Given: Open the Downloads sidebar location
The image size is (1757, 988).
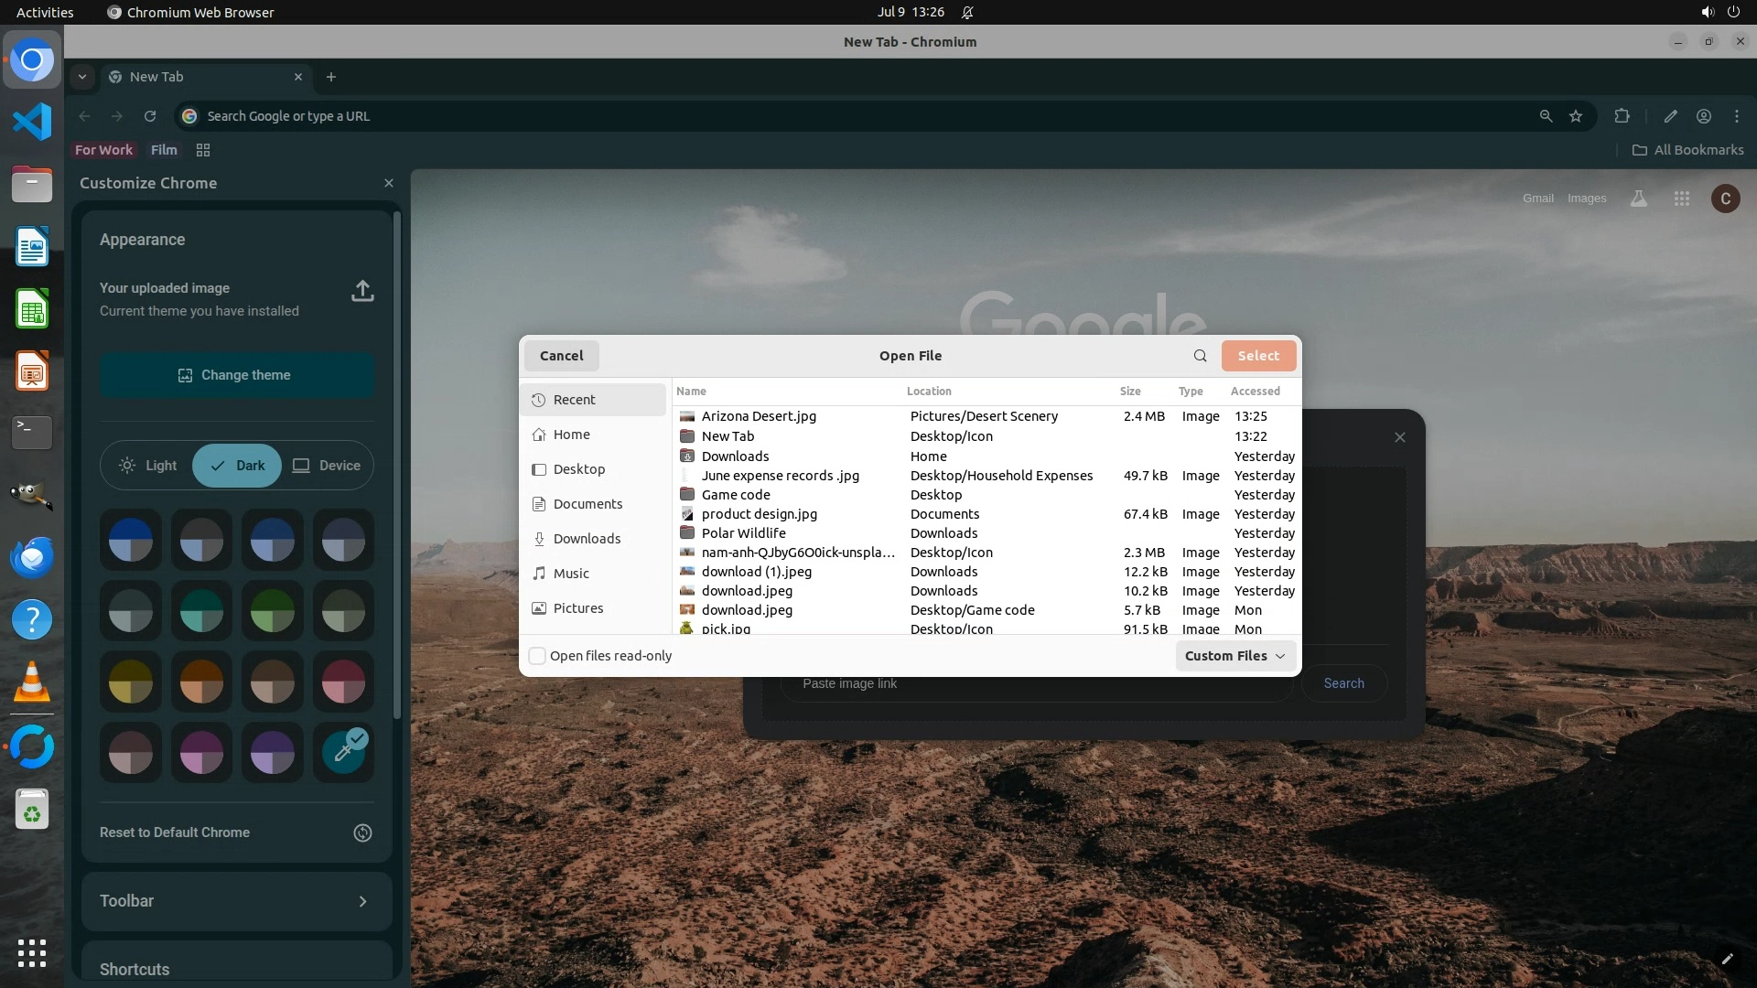Looking at the screenshot, I should click(x=586, y=539).
